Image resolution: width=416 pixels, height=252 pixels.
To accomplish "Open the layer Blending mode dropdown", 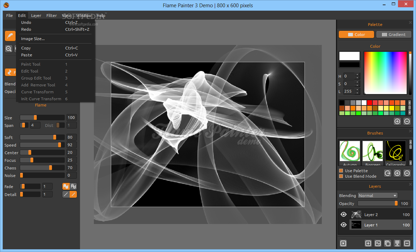I will click(x=378, y=196).
